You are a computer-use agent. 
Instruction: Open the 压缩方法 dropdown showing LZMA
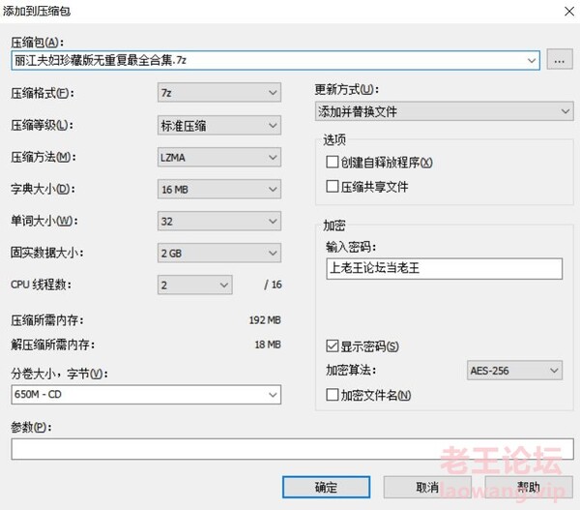[219, 157]
